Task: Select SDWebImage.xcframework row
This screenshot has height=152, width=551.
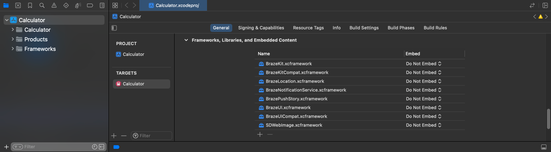Action: click(360, 125)
